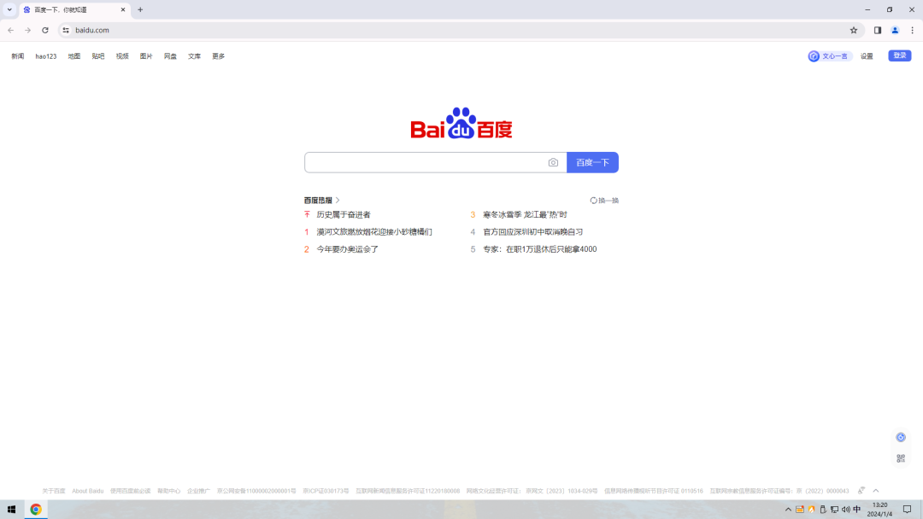Open 图片 in the top navigation
The image size is (923, 519).
[x=147, y=56]
